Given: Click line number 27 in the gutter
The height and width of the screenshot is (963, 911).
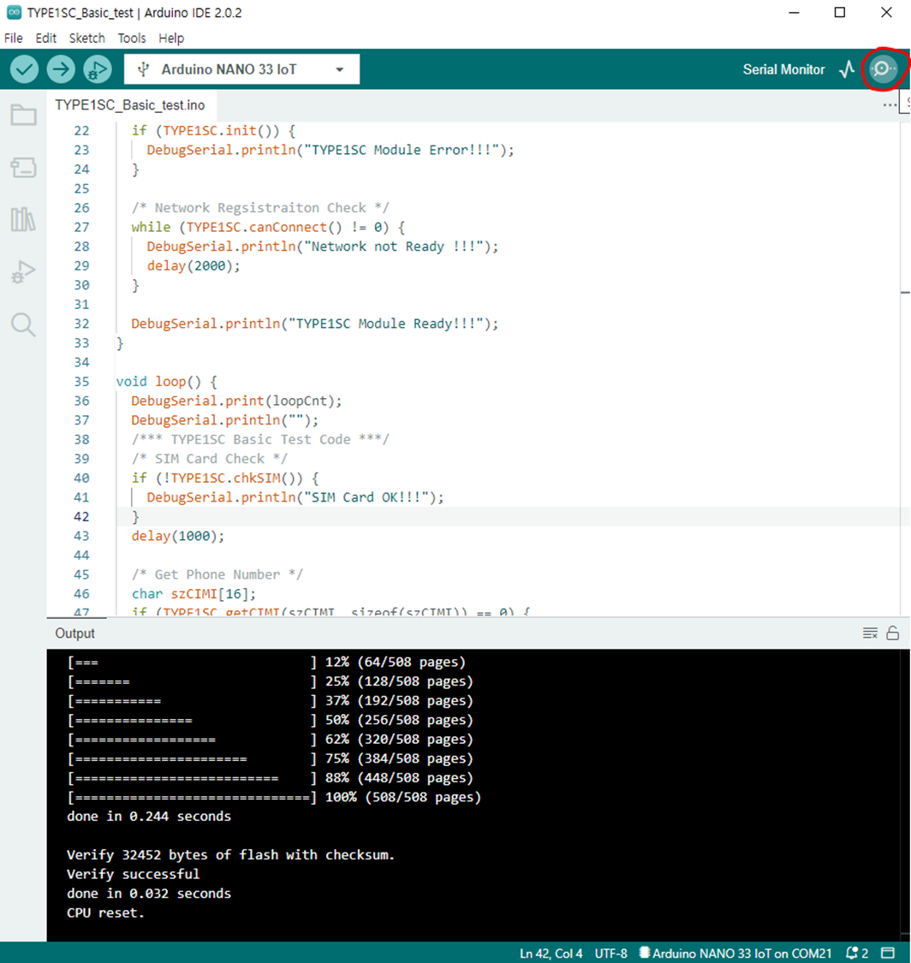Looking at the screenshot, I should point(81,227).
